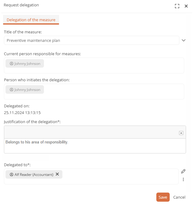Click into the justification text area
The image size is (193, 205).
coord(95,146)
